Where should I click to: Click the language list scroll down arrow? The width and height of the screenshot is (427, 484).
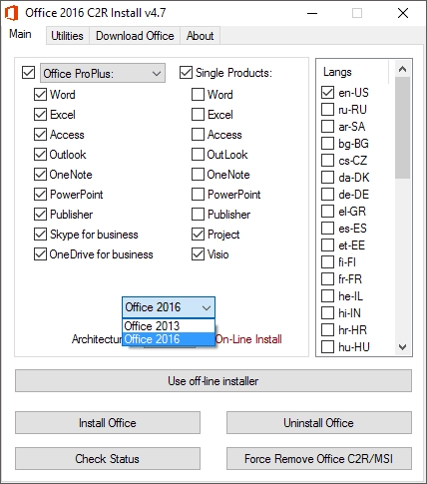(402, 347)
